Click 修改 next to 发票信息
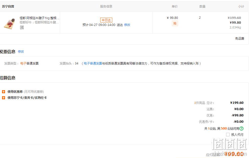 [21, 51]
